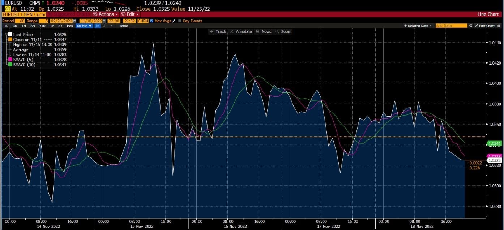Screen dimensions: 504x230
Task: Open chart settings via the gear icon
Action: [499, 26]
